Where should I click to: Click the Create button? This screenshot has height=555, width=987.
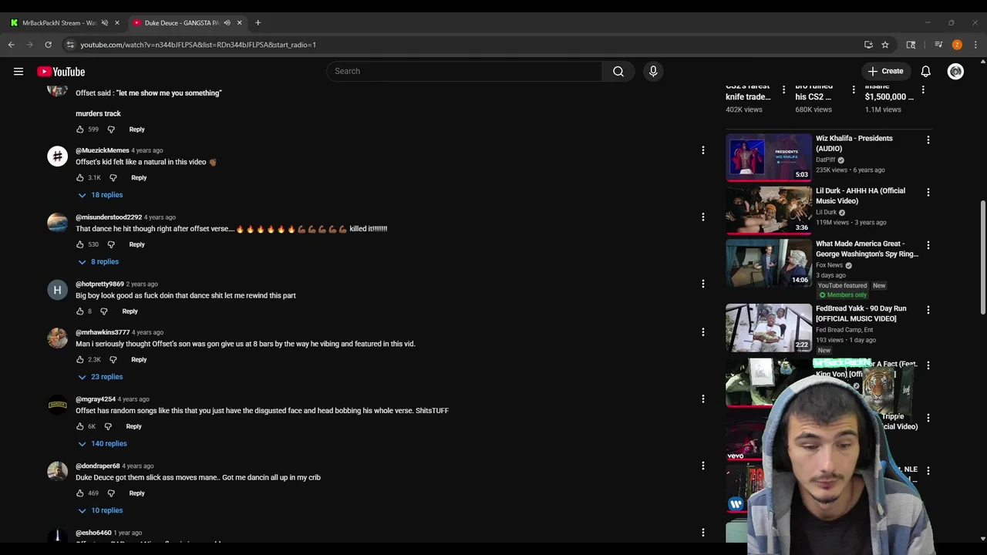[x=886, y=72]
